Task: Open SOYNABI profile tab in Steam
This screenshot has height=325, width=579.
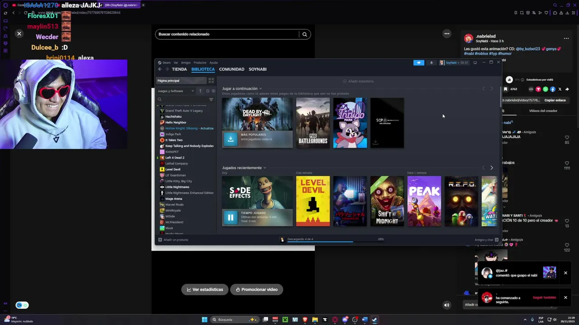Action: tap(258, 69)
